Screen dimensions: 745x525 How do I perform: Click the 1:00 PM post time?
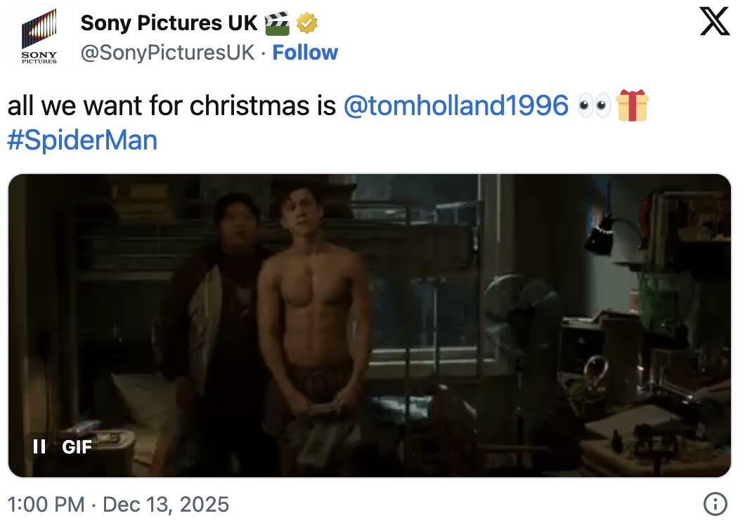[46, 504]
